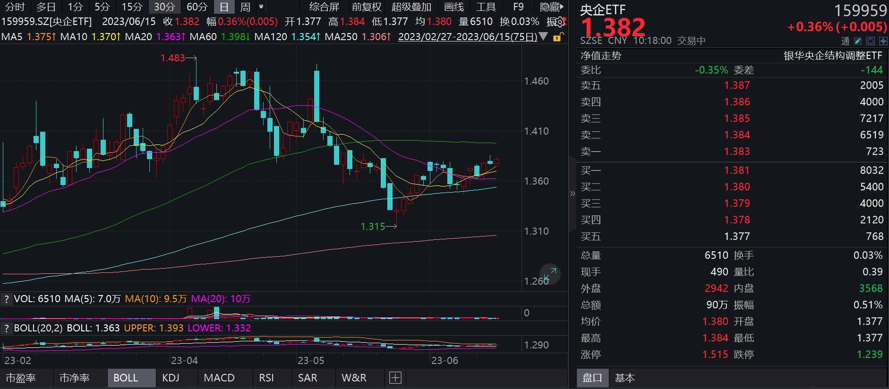Open the more-periods dropdown arrow after 周
Image resolution: width=889 pixels, height=389 pixels.
point(261,7)
